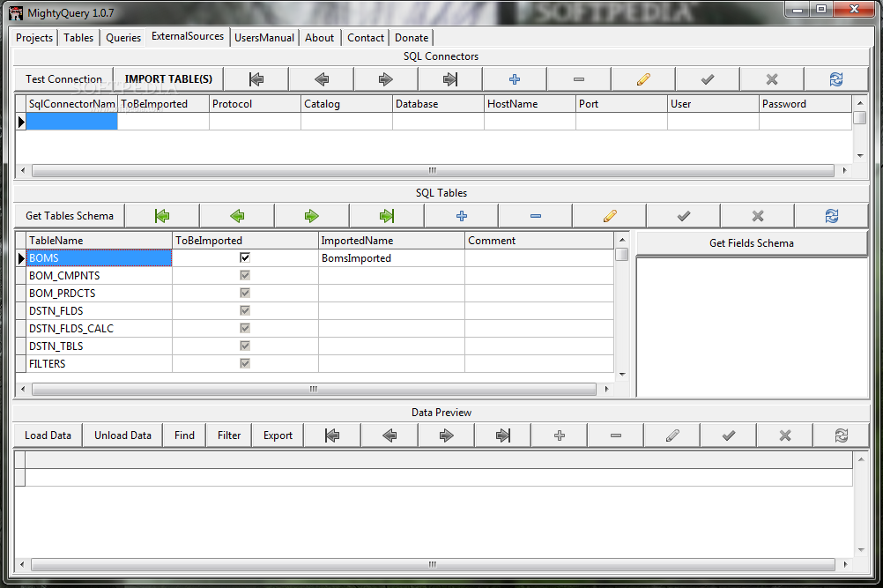The width and height of the screenshot is (883, 588).
Task: Go to previous record in Data Preview
Action: point(390,435)
